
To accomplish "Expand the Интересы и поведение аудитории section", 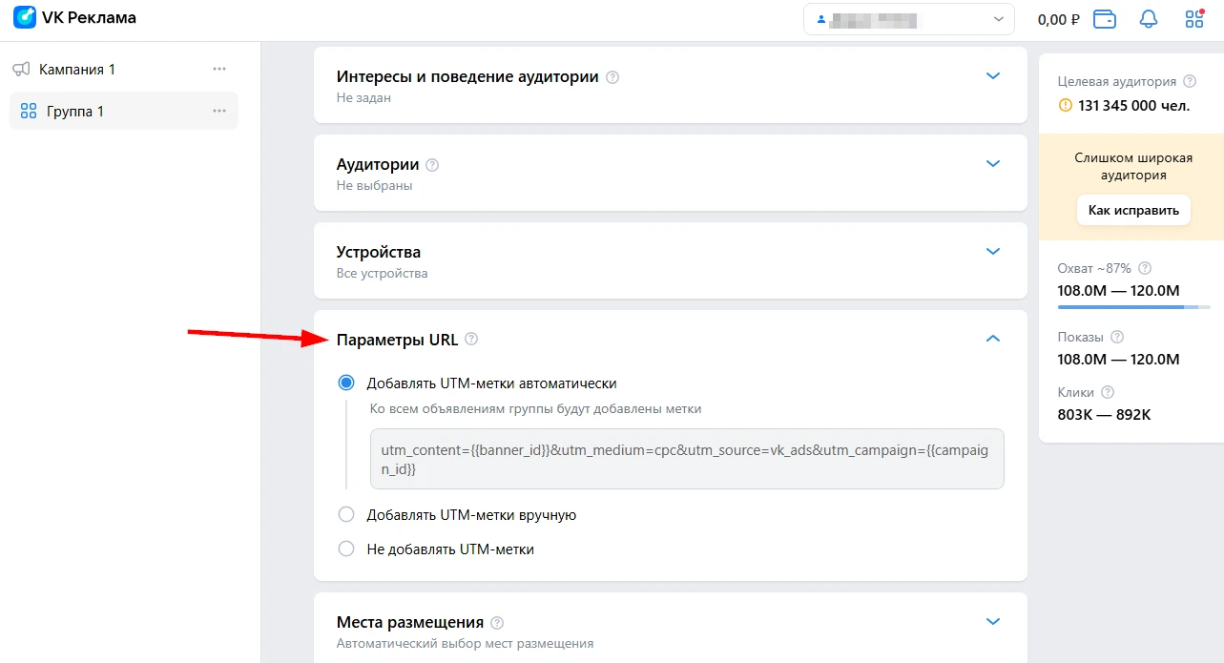I will click(993, 76).
